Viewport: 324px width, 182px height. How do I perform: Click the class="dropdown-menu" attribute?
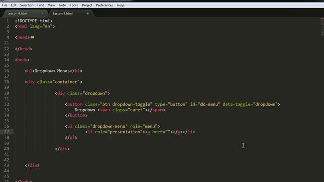coord(101,126)
